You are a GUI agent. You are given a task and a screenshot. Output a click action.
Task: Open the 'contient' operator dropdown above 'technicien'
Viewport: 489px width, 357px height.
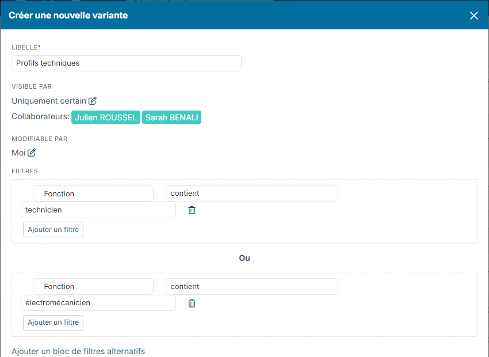click(x=251, y=193)
